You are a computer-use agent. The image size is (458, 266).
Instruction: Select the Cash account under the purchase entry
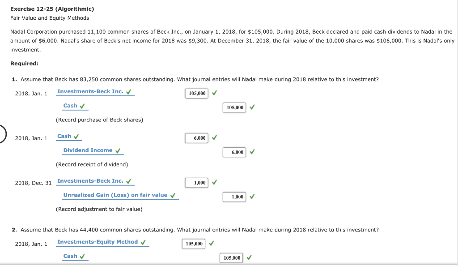pyautogui.click(x=71, y=106)
